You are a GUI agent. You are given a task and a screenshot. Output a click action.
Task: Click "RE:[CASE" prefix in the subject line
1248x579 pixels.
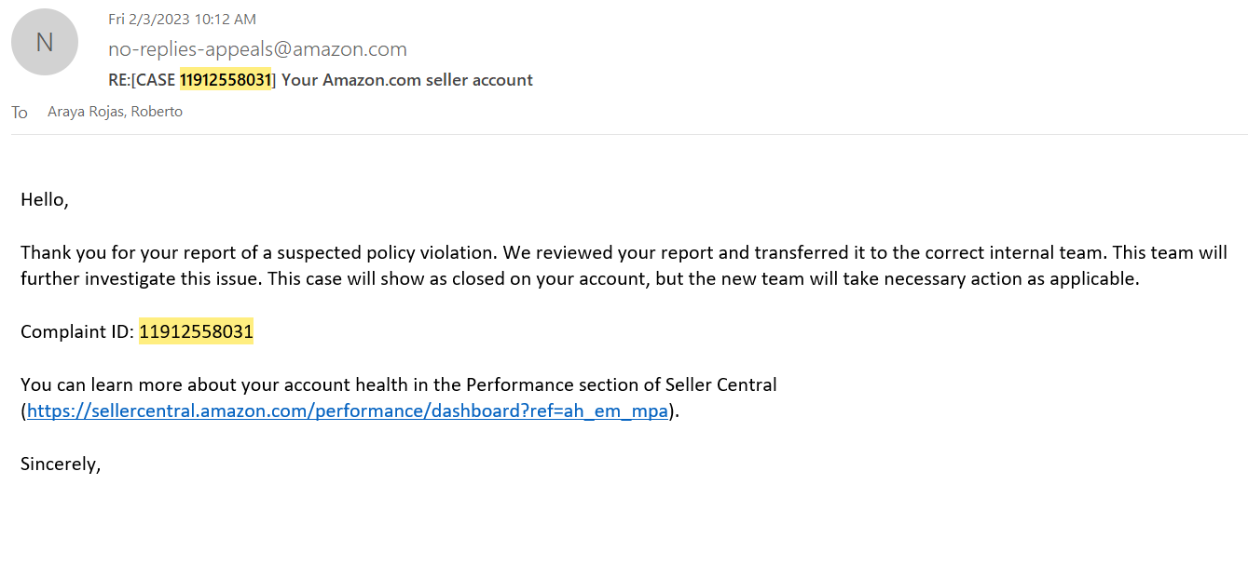[142, 80]
